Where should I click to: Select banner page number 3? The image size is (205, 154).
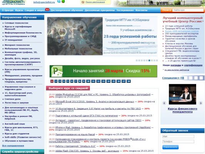click(x=60, y=81)
